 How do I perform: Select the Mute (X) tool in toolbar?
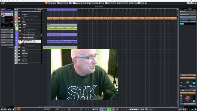86,3
